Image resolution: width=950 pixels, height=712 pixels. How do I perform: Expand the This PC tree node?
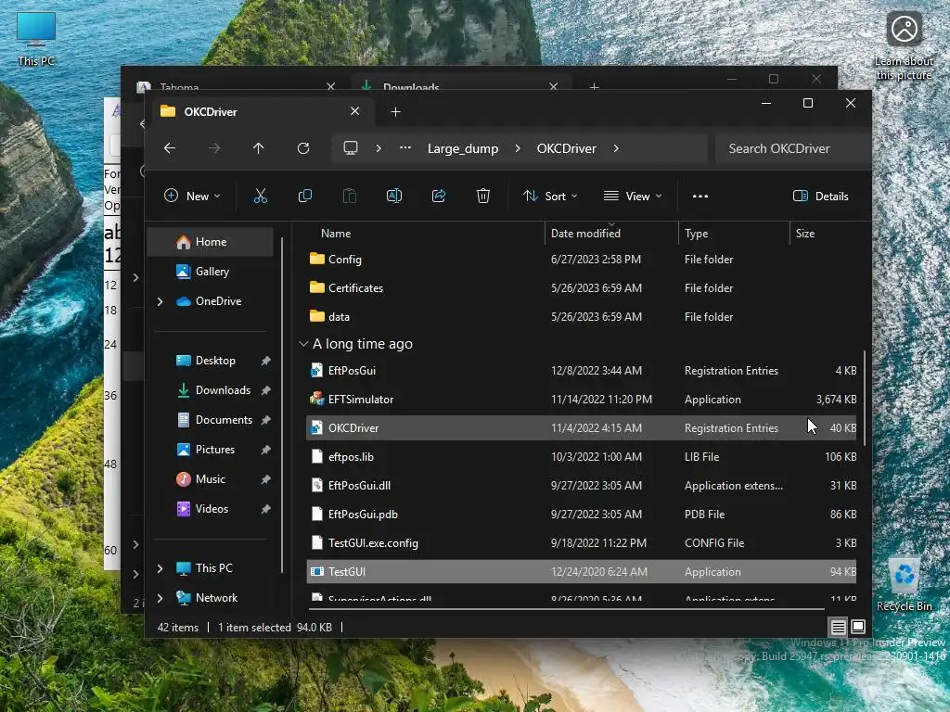tap(160, 568)
